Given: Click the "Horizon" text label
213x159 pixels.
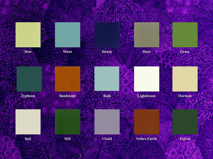Looking at the screenshot, I should tap(185, 96).
